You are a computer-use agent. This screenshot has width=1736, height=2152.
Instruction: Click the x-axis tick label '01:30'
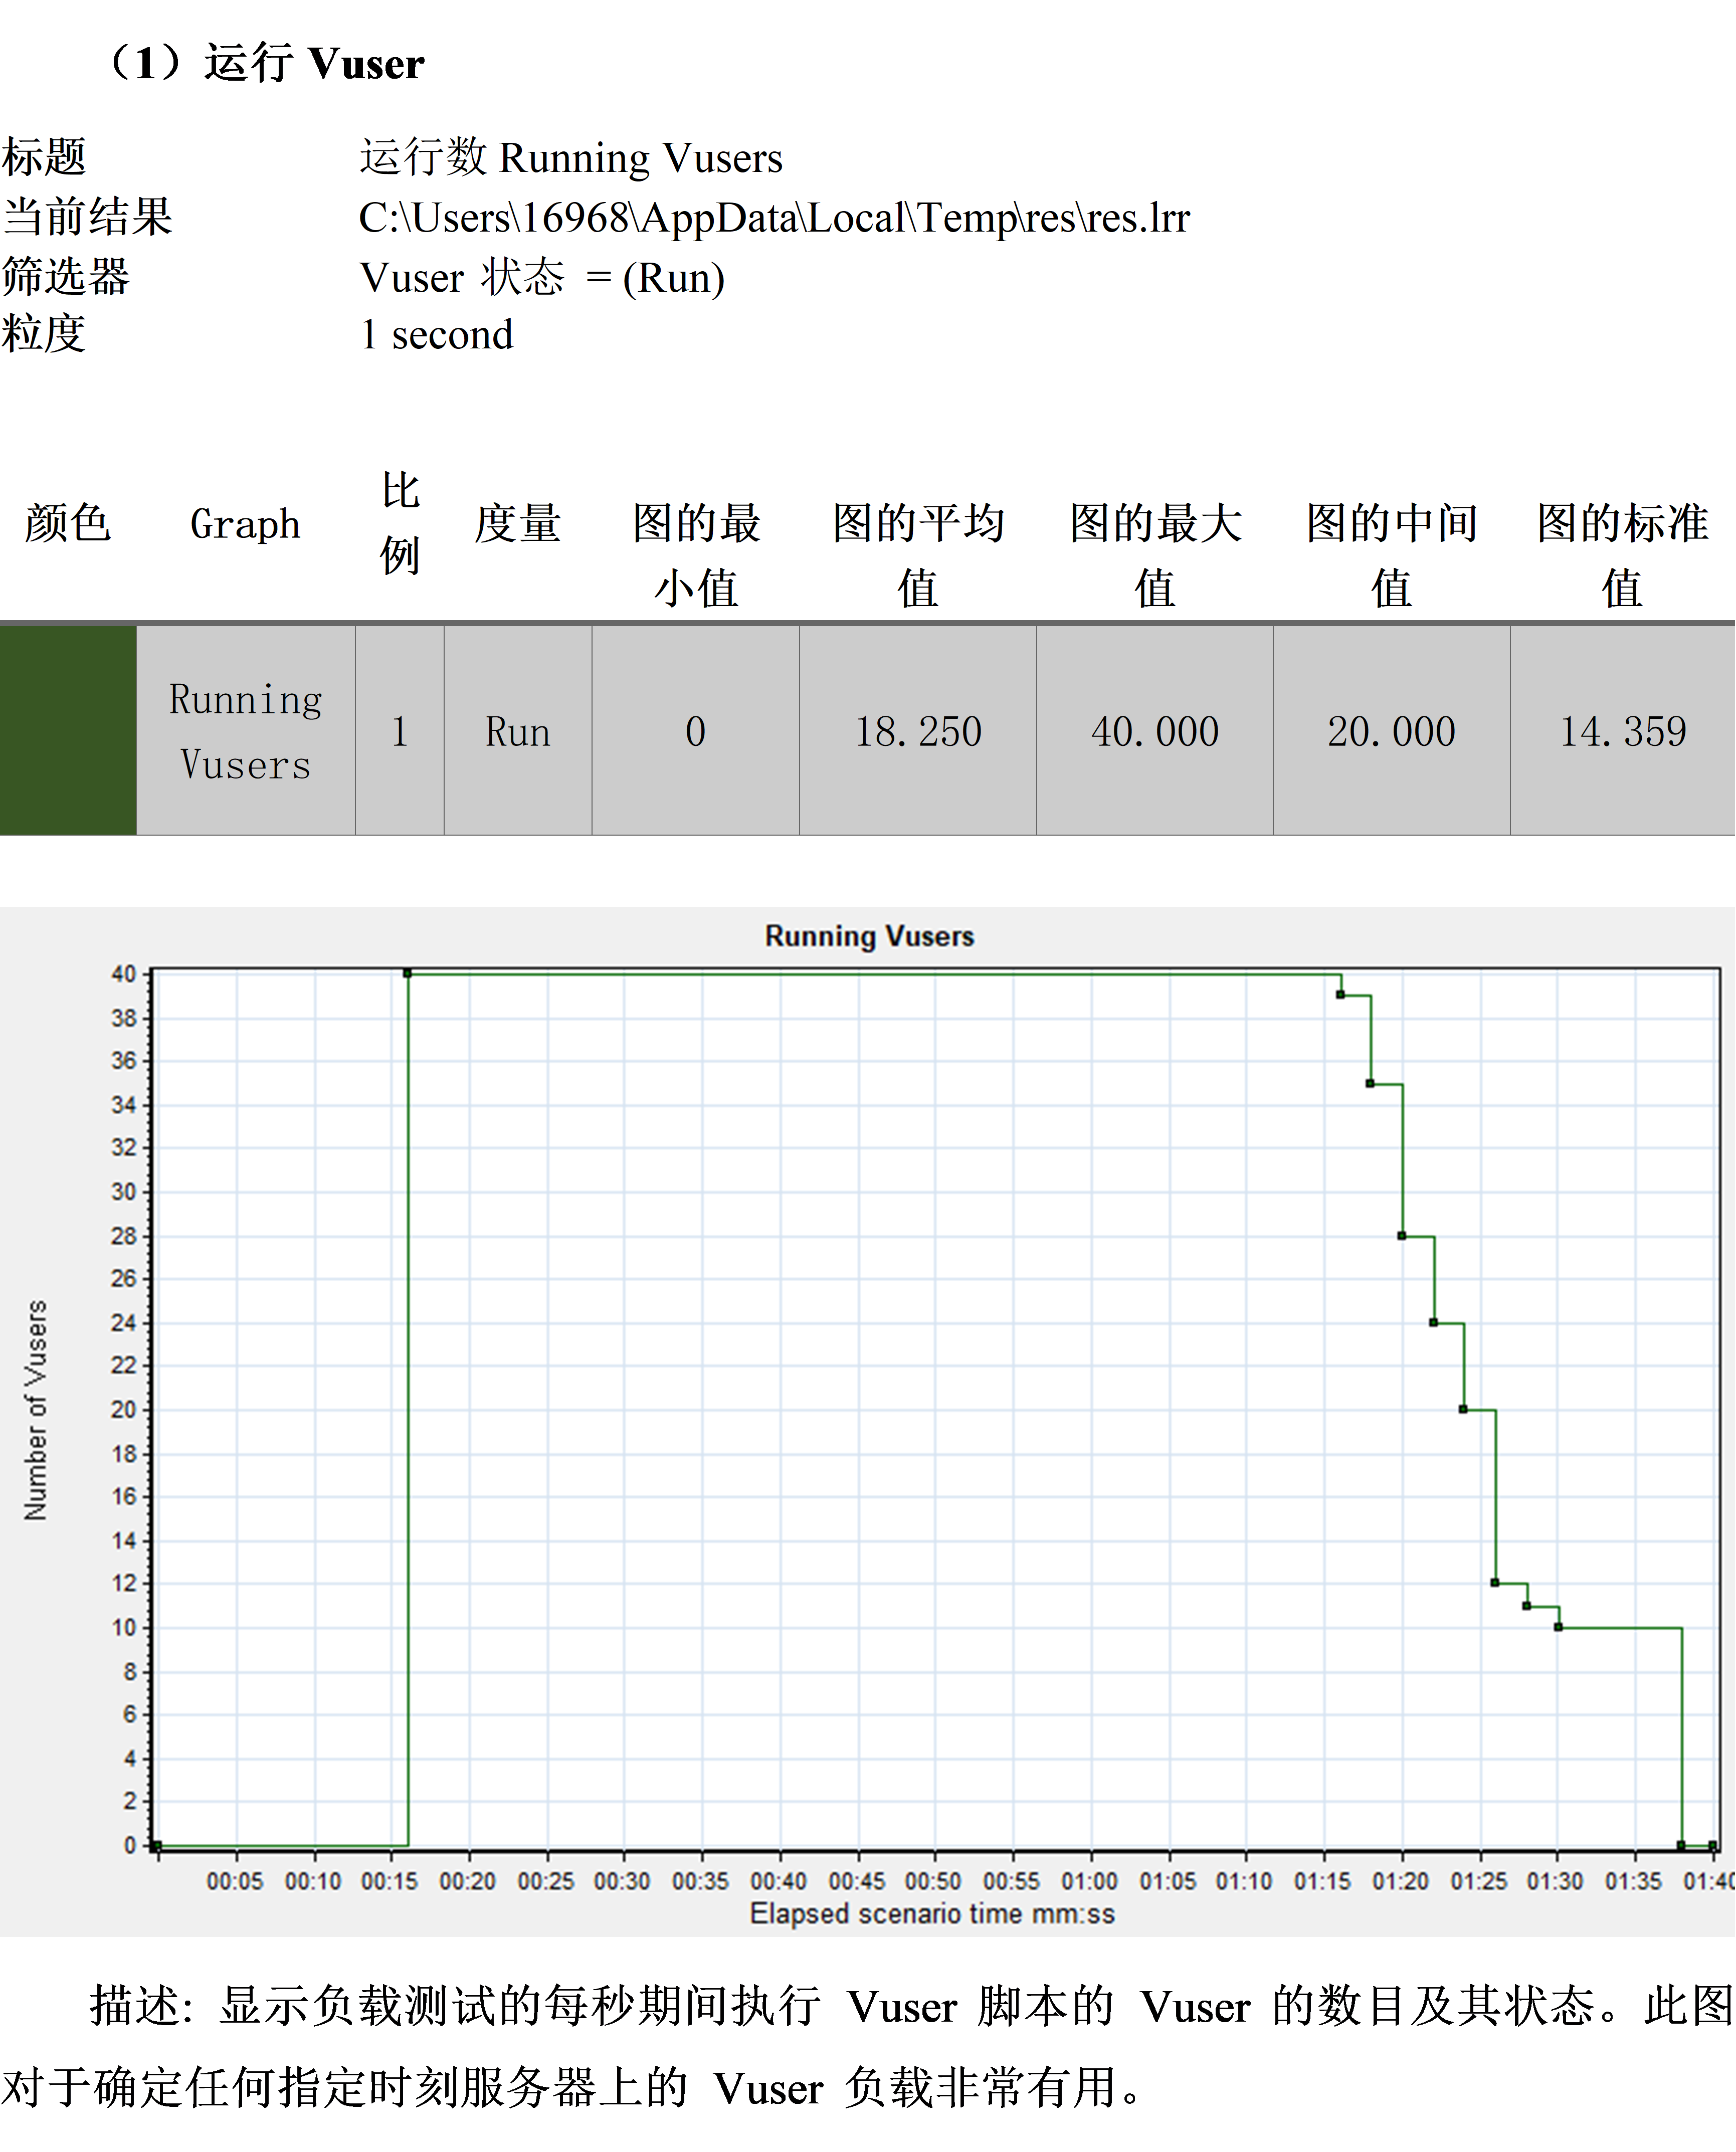click(1555, 1881)
